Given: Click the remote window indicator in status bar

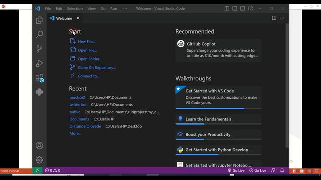Looking at the screenshot, I should (37, 170).
